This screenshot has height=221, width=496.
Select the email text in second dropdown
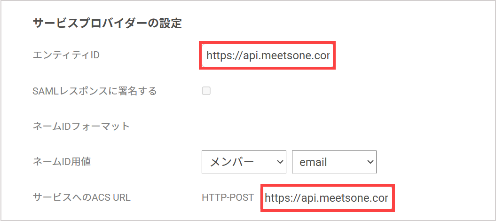click(x=313, y=162)
